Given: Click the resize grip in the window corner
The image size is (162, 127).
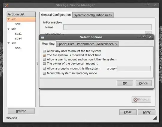Looking at the screenshot, I should tap(155, 118).
